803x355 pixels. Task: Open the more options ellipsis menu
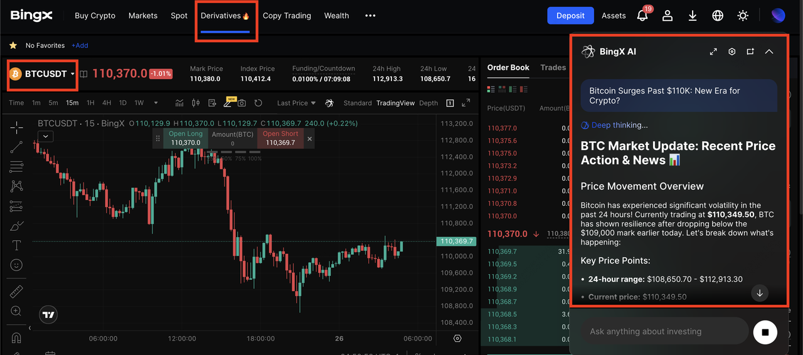(370, 16)
